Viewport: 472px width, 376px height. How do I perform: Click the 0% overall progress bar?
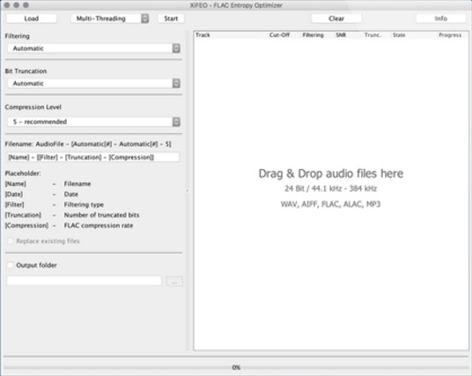point(236,367)
